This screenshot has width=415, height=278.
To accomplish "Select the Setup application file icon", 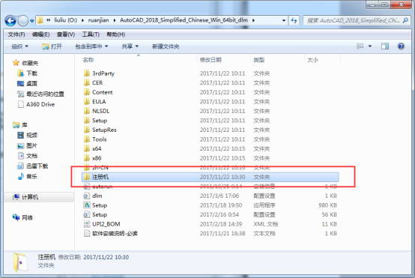I will (87, 205).
